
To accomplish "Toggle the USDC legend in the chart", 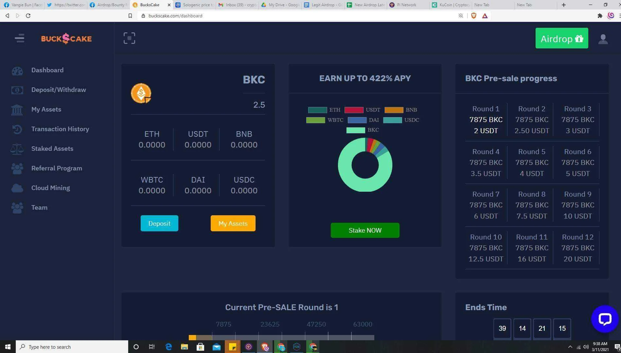I will click(401, 120).
